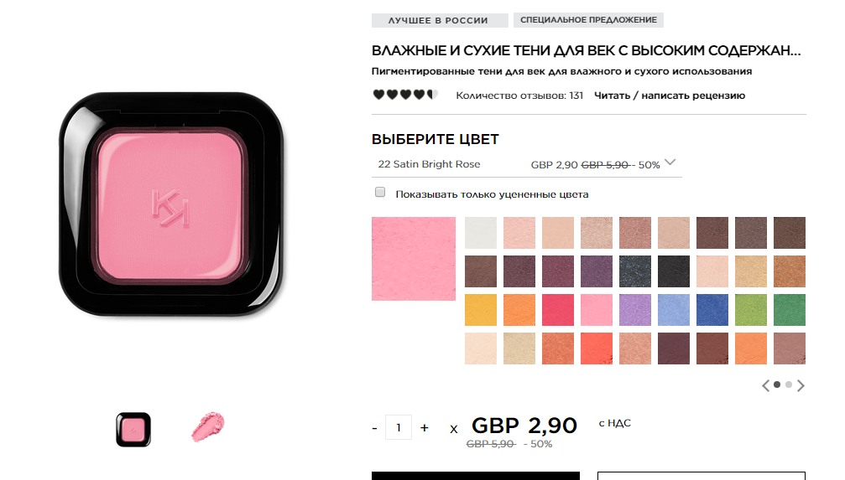Click the heart rating icons
This screenshot has height=480, width=845.
(404, 95)
